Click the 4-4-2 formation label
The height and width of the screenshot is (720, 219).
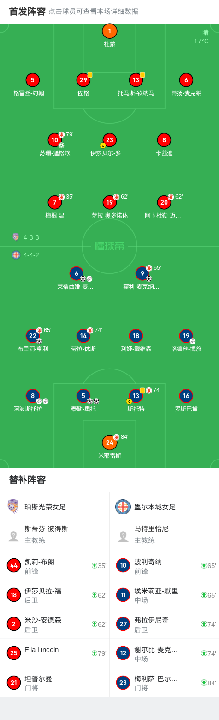[x=31, y=255]
